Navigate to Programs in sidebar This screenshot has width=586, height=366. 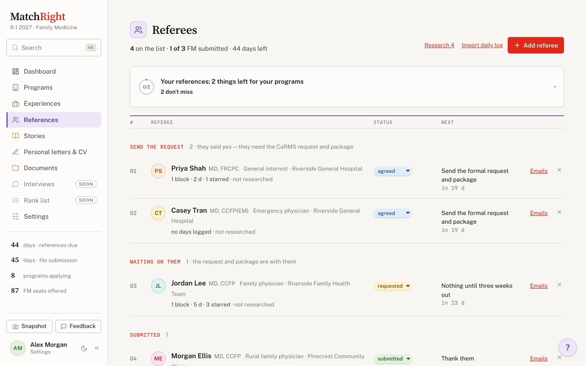pyautogui.click(x=54, y=87)
